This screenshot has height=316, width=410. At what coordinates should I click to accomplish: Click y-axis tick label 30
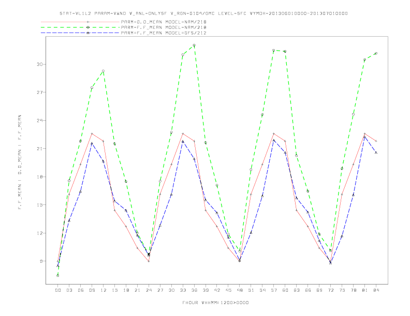point(39,64)
